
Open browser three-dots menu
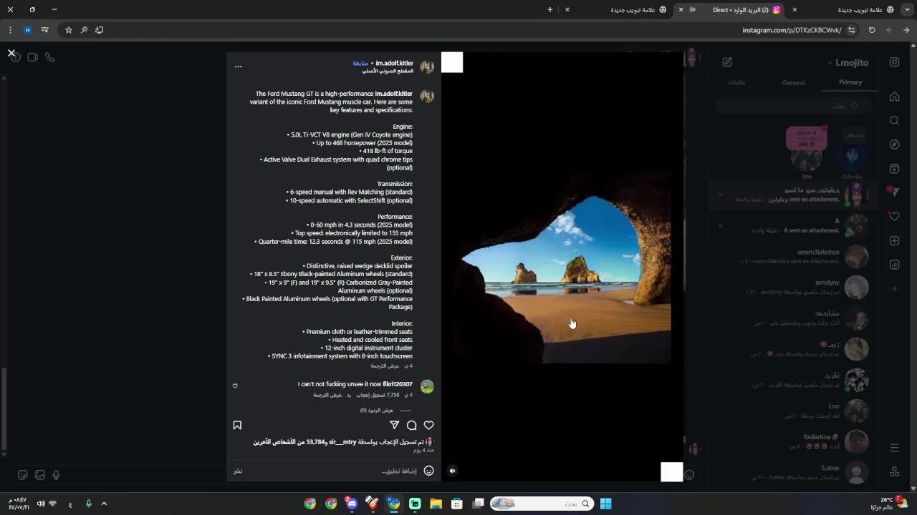(x=10, y=30)
